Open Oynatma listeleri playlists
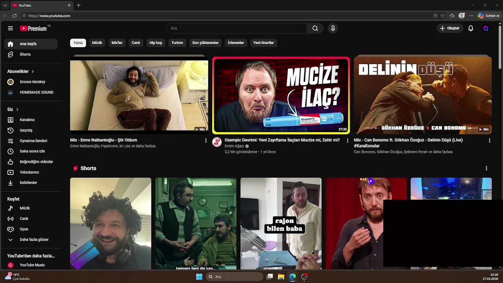 [x=31, y=141]
